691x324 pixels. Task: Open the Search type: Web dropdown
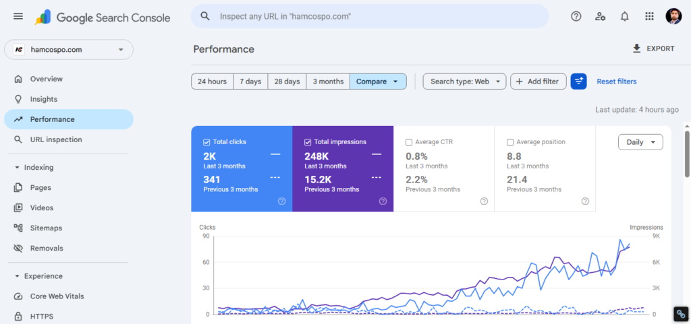pos(464,82)
